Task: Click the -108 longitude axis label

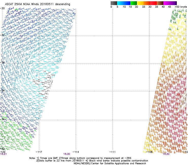Action: click(x=149, y=152)
